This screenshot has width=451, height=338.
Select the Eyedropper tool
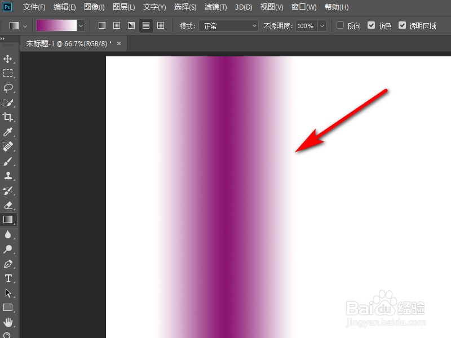point(8,132)
